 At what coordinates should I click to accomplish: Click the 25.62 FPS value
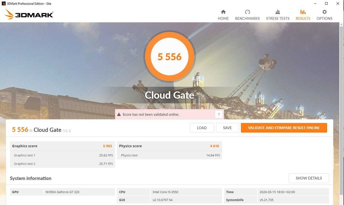click(x=106, y=155)
